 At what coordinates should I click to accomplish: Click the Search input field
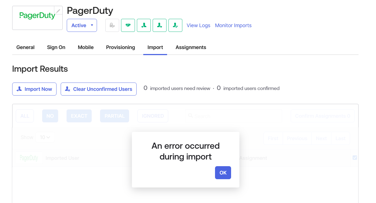[234, 116]
